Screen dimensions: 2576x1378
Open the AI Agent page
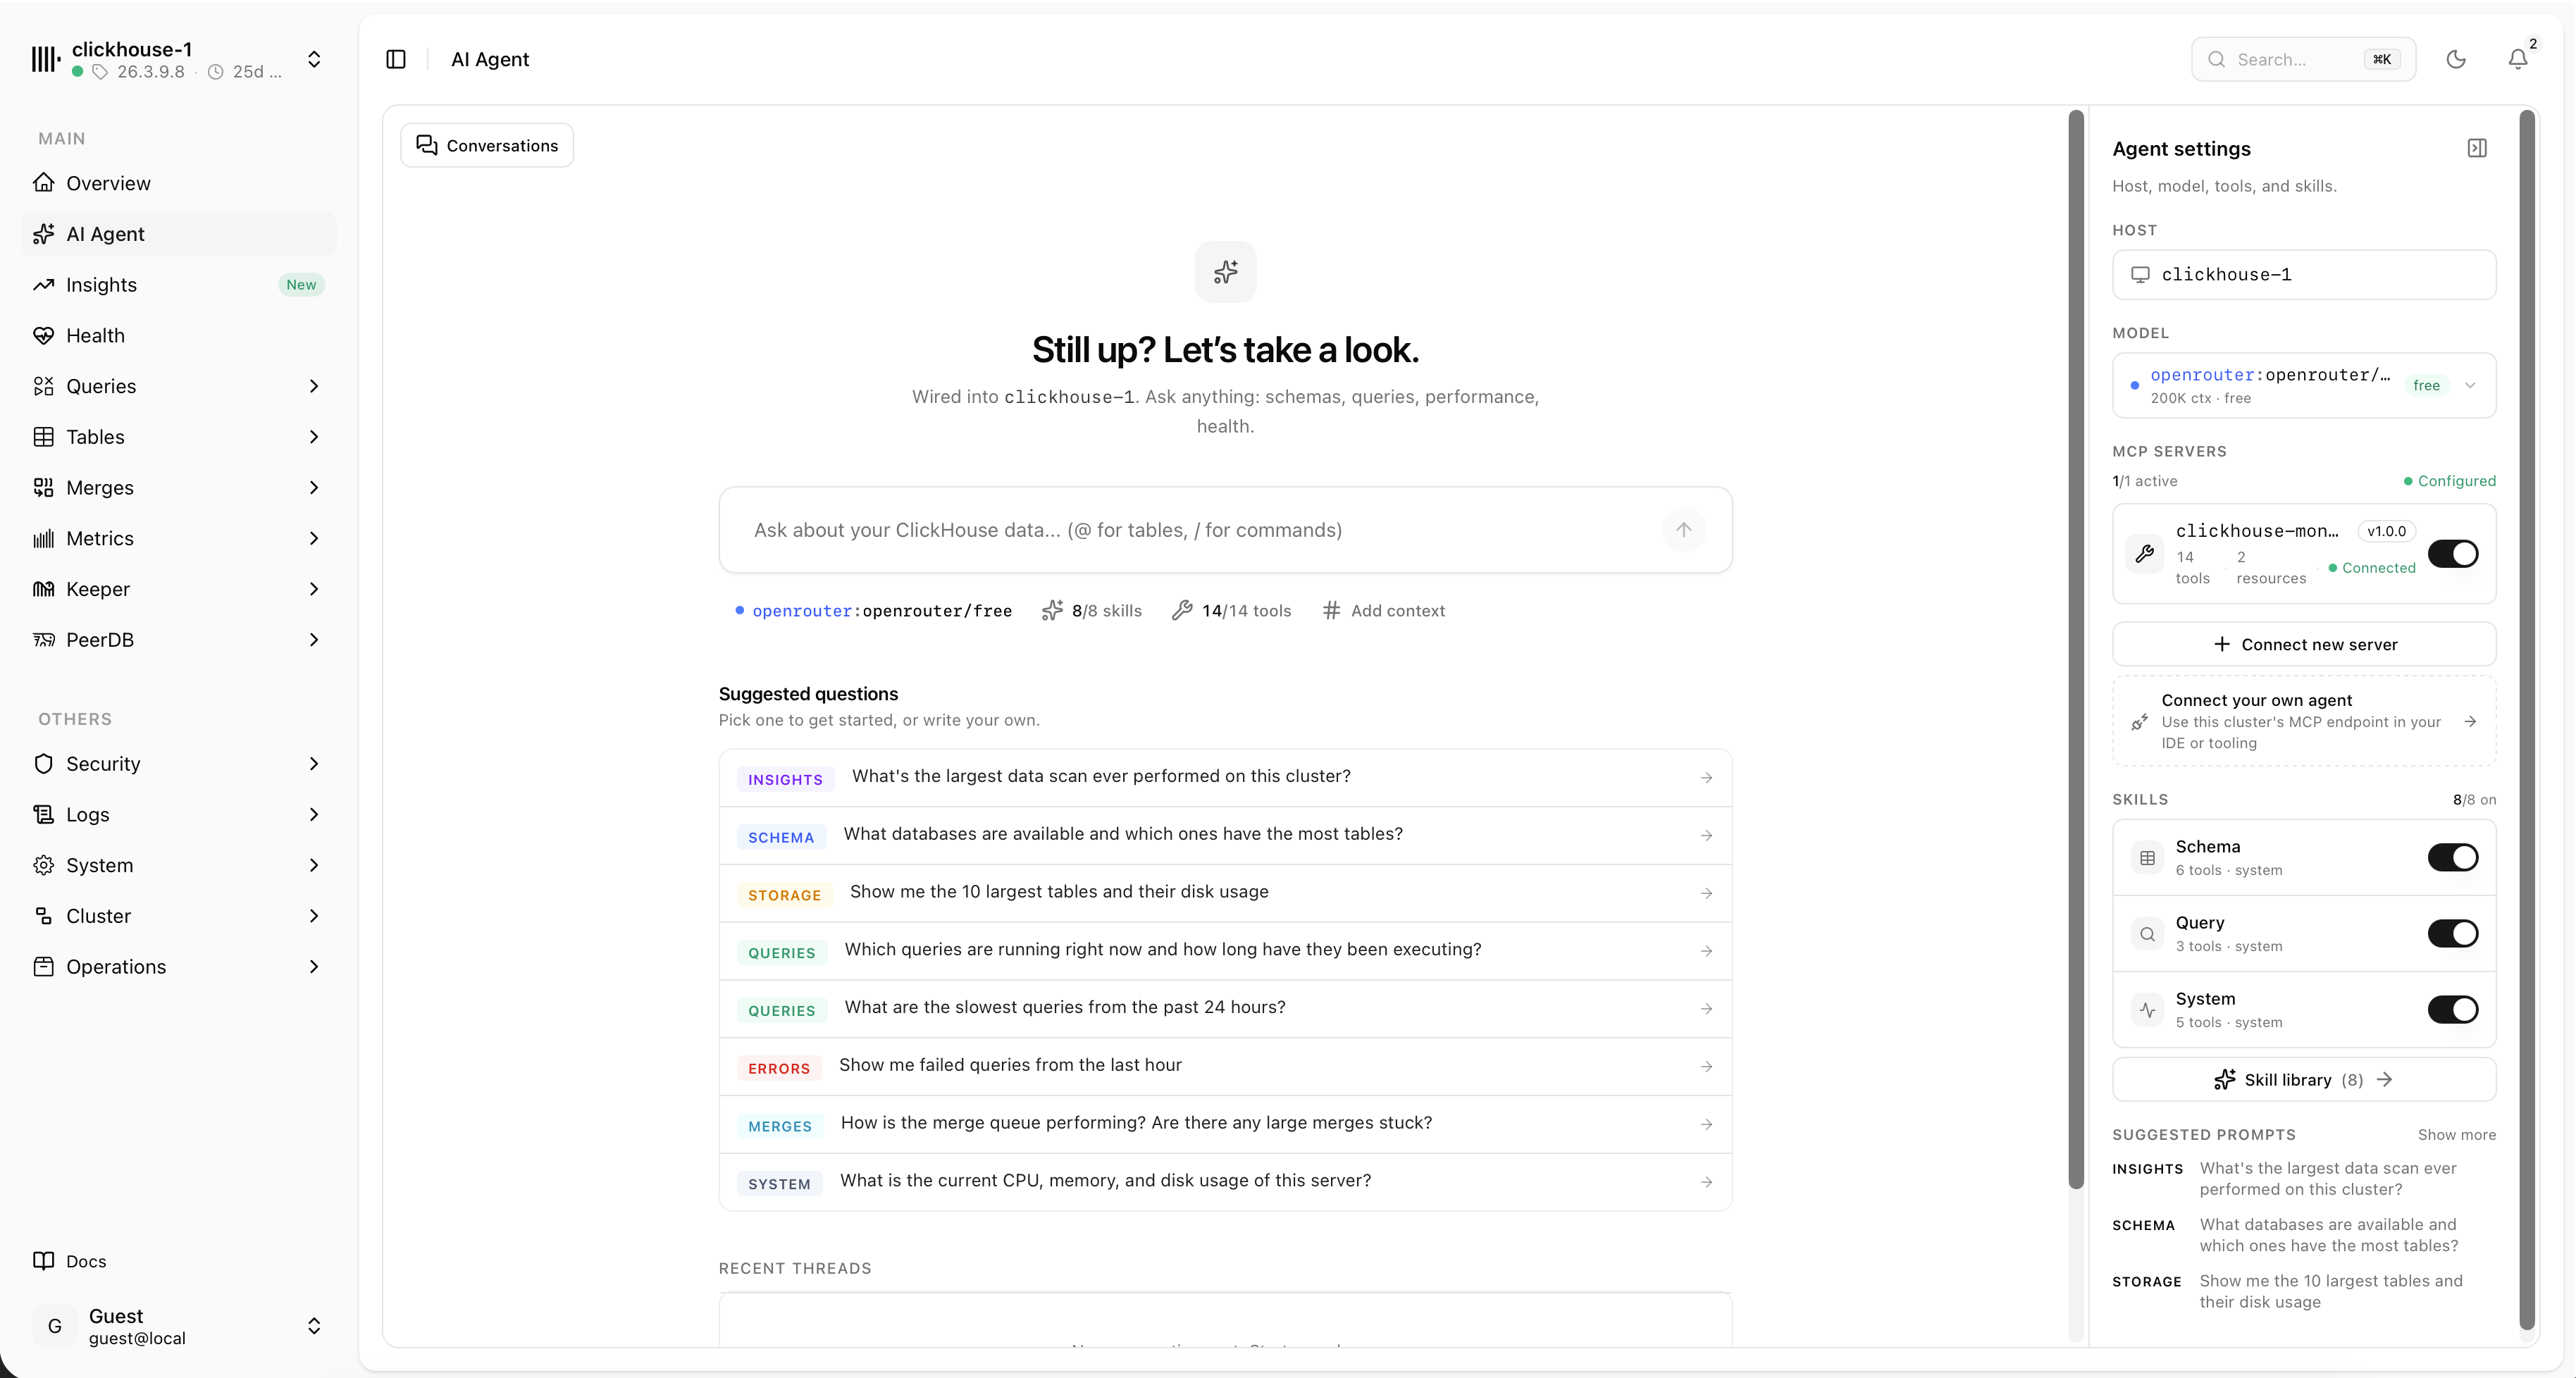click(x=178, y=234)
